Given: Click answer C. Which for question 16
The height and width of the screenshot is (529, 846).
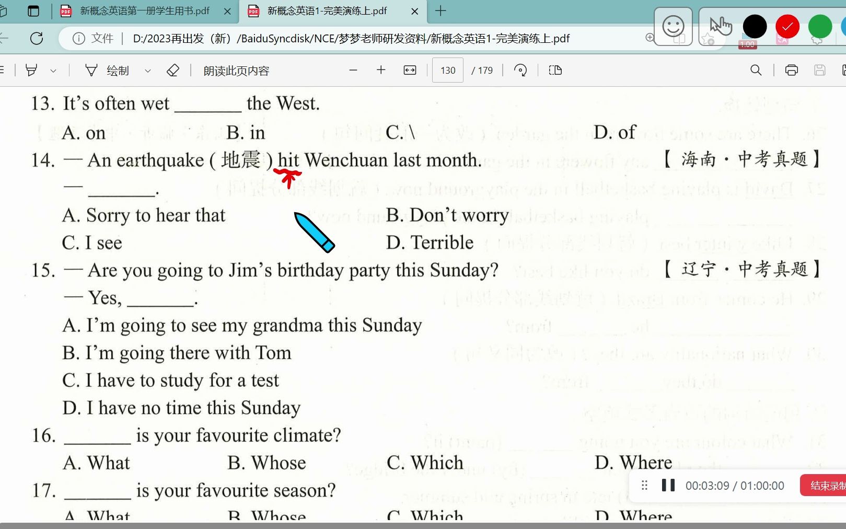Looking at the screenshot, I should (x=425, y=463).
